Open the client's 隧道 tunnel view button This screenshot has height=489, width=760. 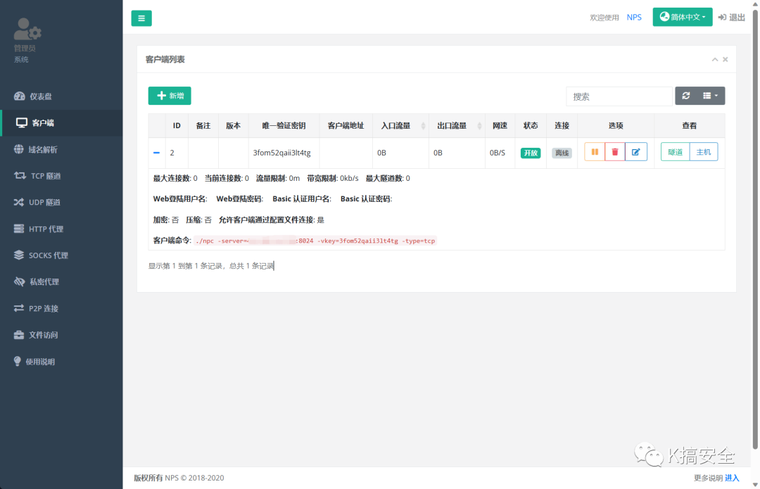tap(675, 151)
